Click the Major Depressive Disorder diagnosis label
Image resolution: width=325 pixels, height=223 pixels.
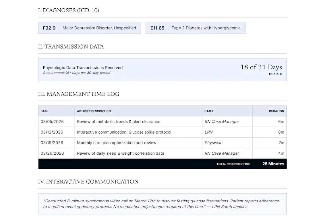coord(100,28)
